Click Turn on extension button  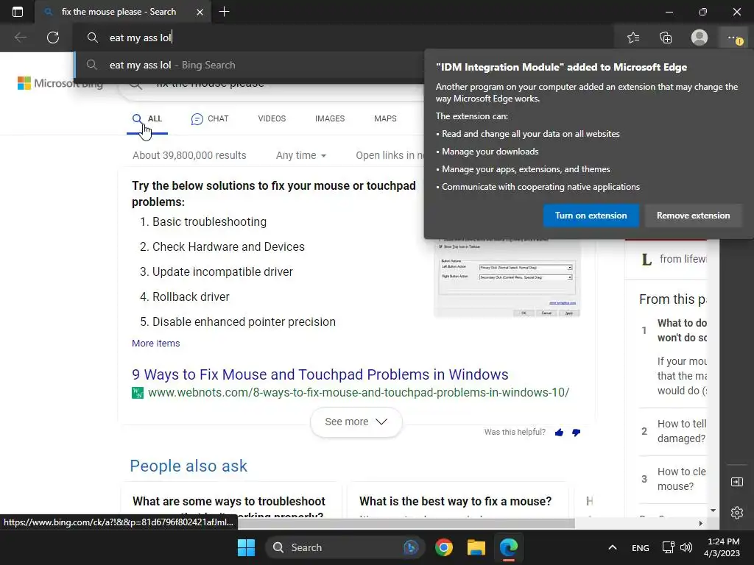tap(591, 216)
